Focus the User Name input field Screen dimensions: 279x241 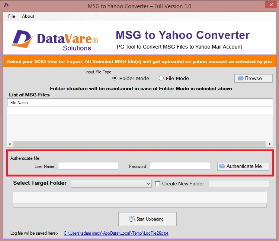[x=88, y=166]
